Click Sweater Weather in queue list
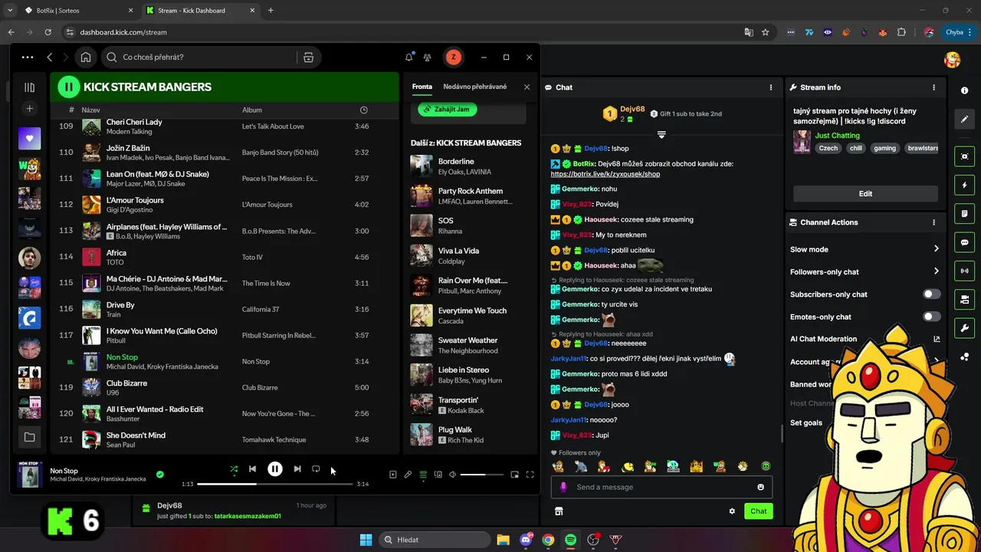 pos(469,345)
